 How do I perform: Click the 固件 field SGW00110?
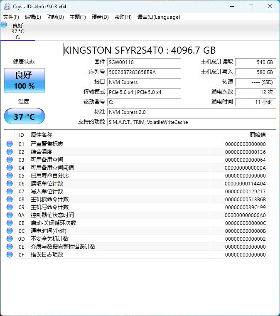[x=144, y=62]
